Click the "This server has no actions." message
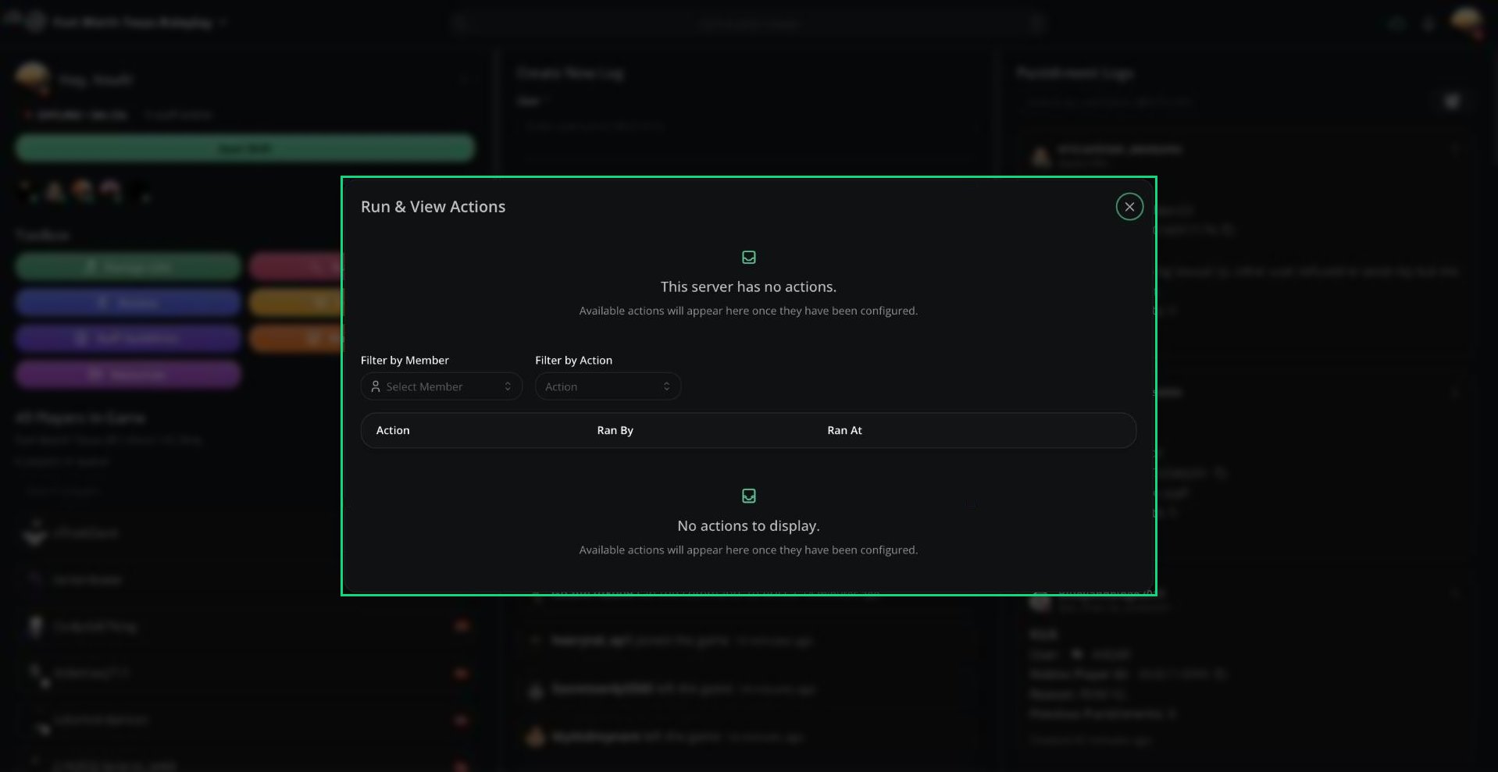 click(x=748, y=286)
